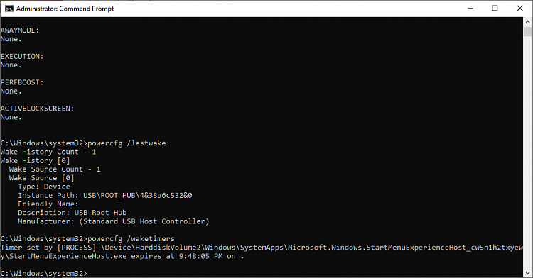Click the PERFBOOST heading text

[x=22, y=82]
